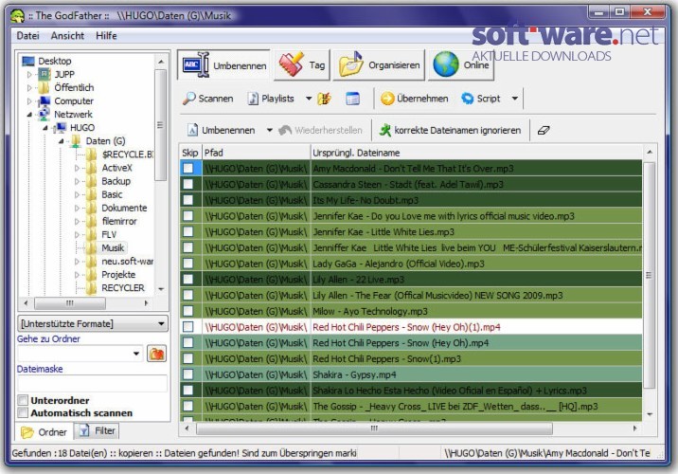Select the Jennifer Kae - Little White Lies.mp3 row

pyautogui.click(x=411, y=231)
